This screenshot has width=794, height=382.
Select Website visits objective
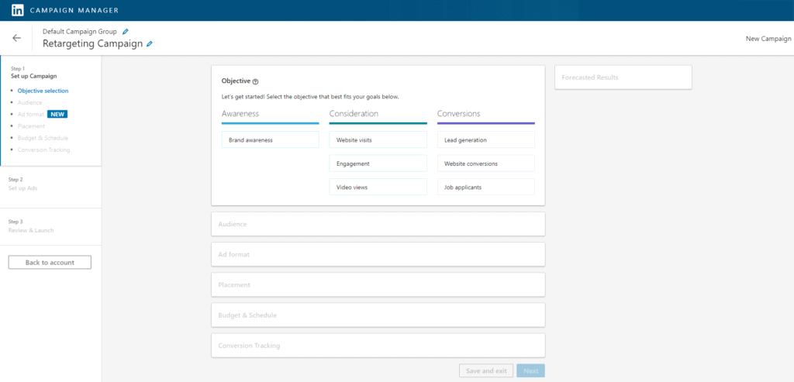[x=378, y=139]
